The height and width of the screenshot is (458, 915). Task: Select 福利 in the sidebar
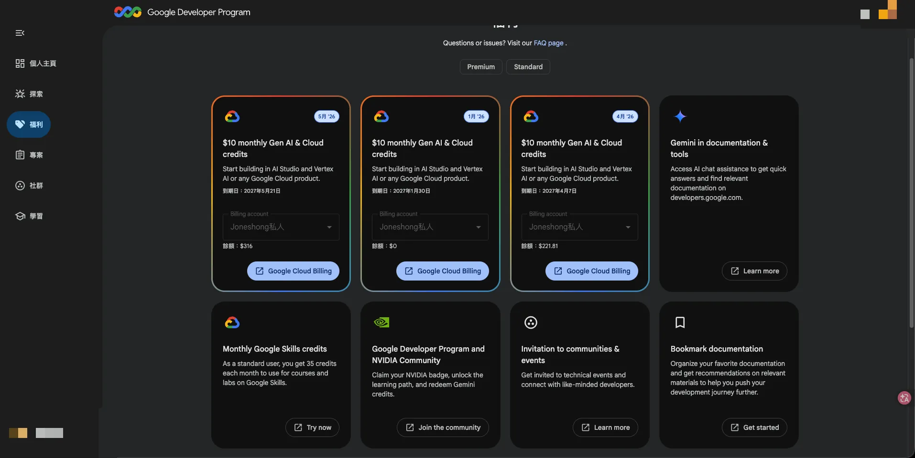click(29, 125)
